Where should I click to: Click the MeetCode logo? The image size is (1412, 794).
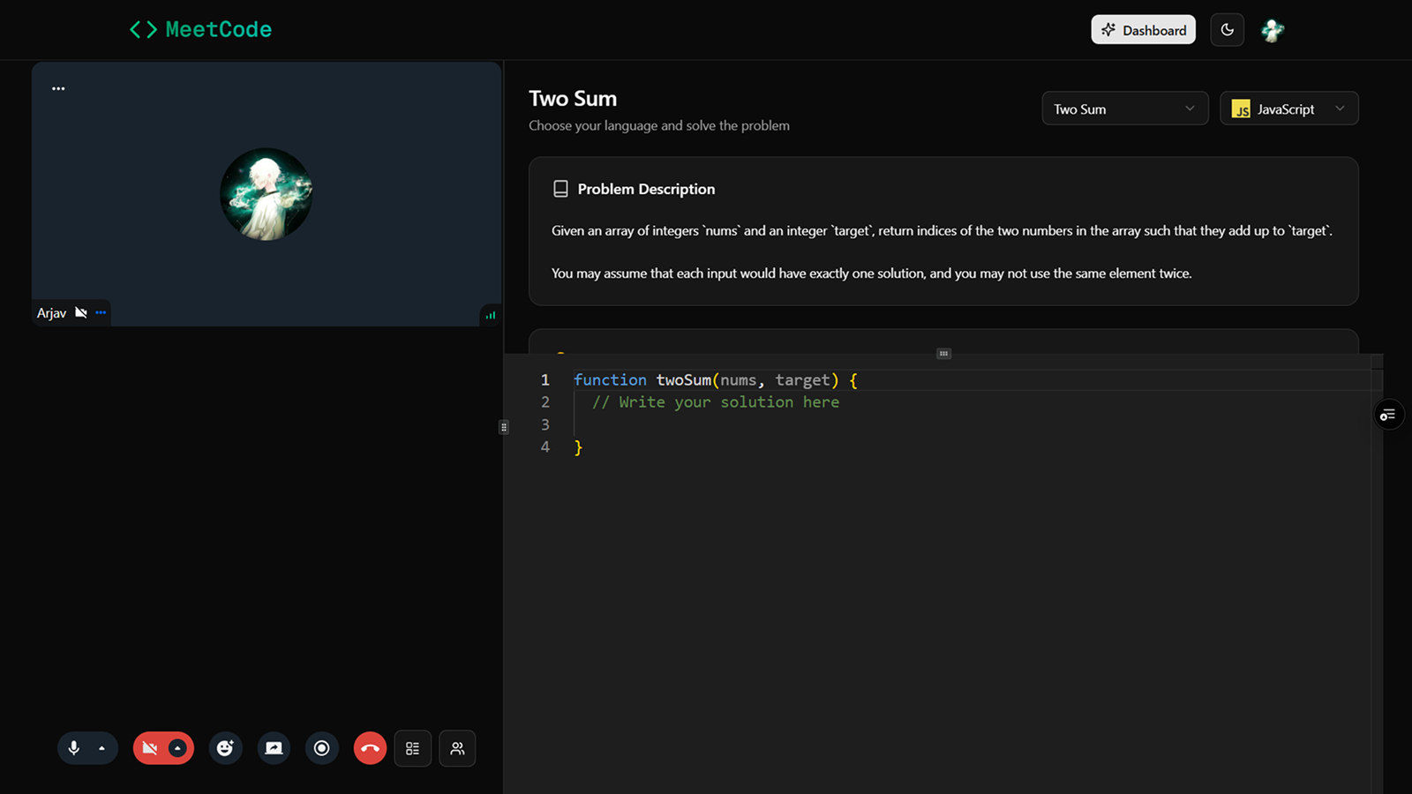[200, 29]
